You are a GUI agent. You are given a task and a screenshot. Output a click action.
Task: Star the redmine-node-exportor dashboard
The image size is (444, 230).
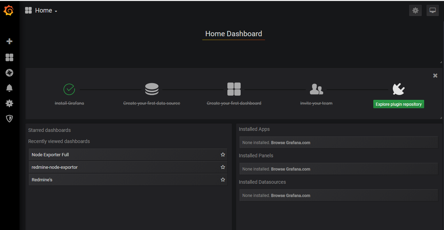click(x=223, y=167)
